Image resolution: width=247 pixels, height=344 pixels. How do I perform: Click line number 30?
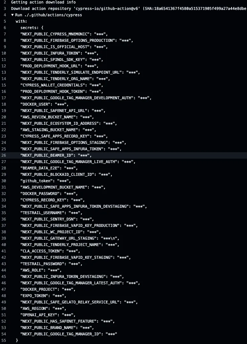pyautogui.click(x=4, y=181)
